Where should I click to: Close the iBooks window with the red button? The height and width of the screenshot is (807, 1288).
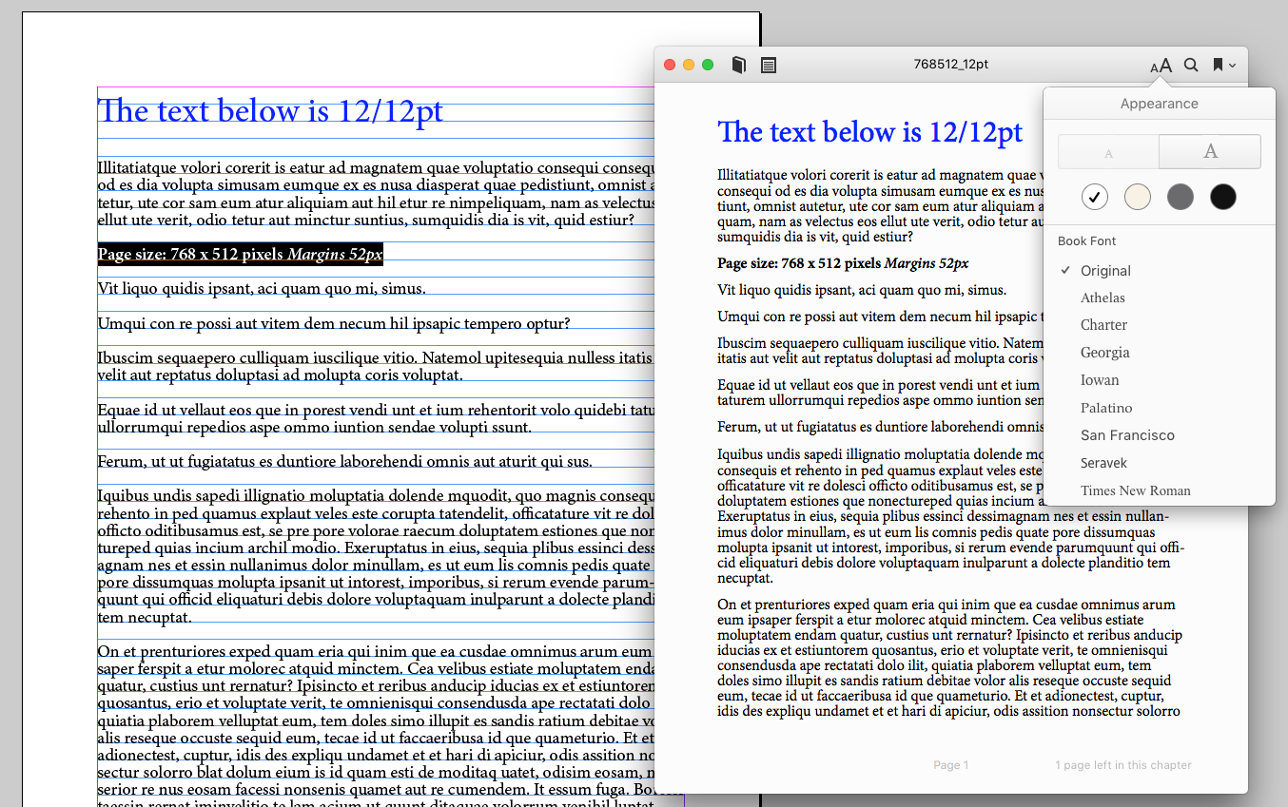click(670, 65)
